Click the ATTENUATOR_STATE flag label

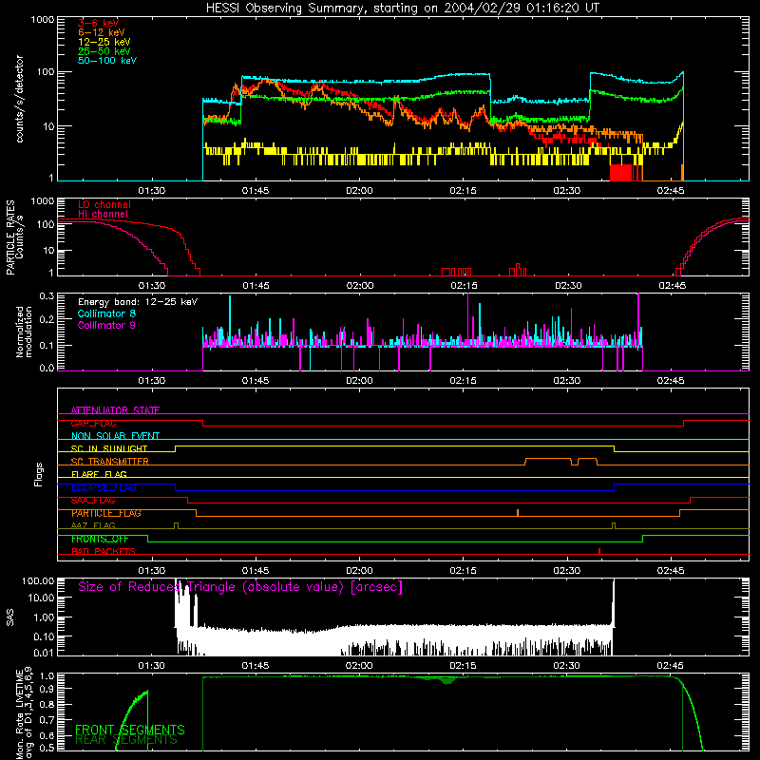(115, 410)
